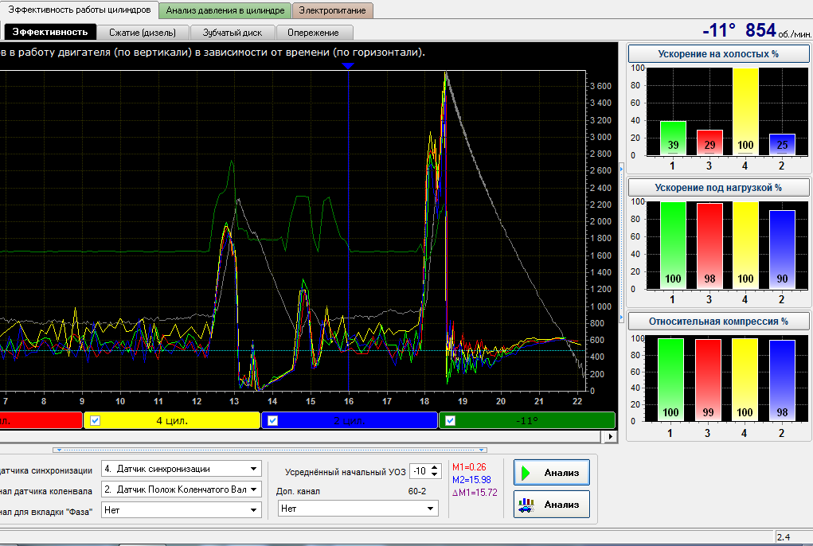The height and width of the screenshot is (546, 813).
Task: Expand the Датчик Полож Коленчатого Вал dropdown
Action: point(182,489)
